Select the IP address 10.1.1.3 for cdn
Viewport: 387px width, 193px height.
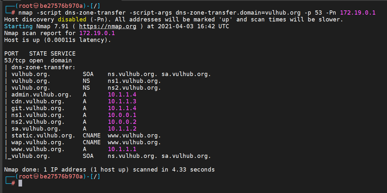pos(122,101)
